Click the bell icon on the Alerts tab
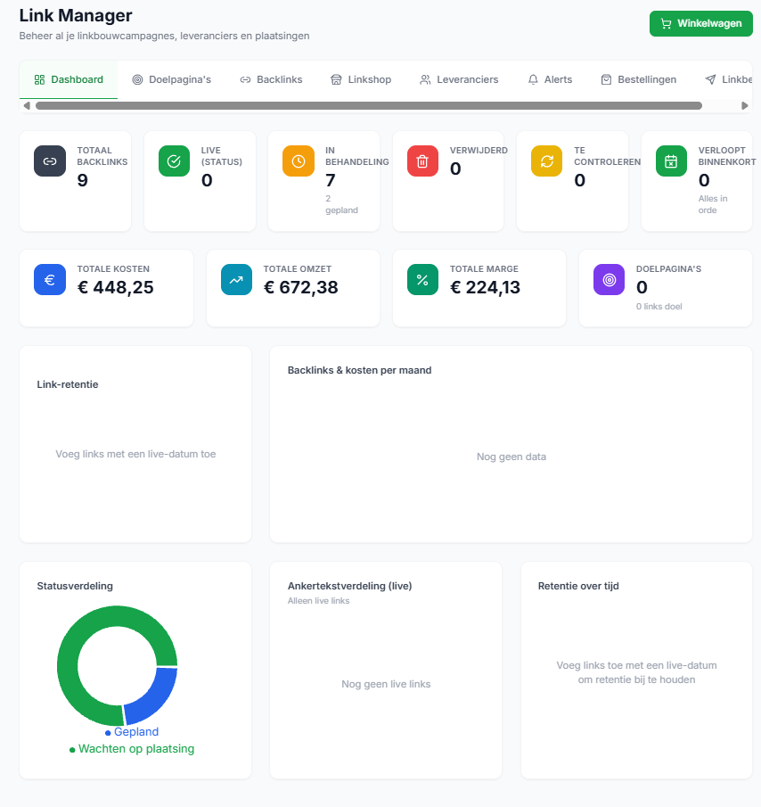Screen dimensions: 761x807 533,79
